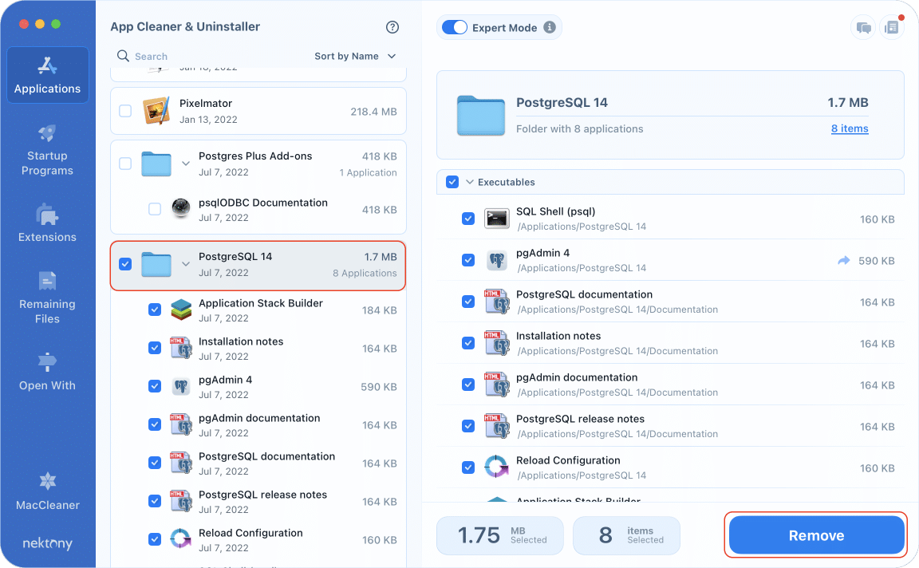Collapse the Executables section chevron

coord(469,183)
